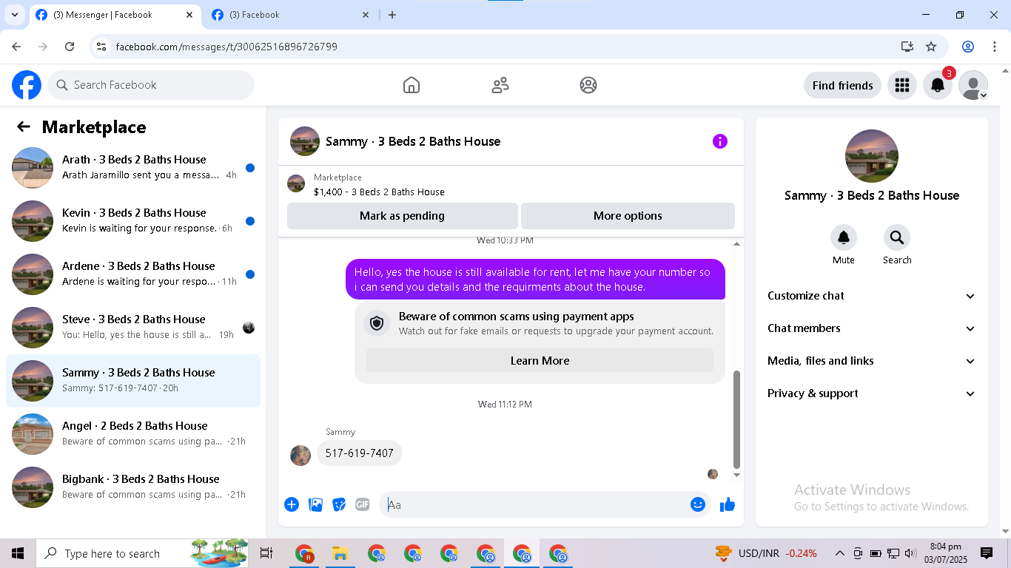Open more actions plus icon in composer

coord(292,504)
